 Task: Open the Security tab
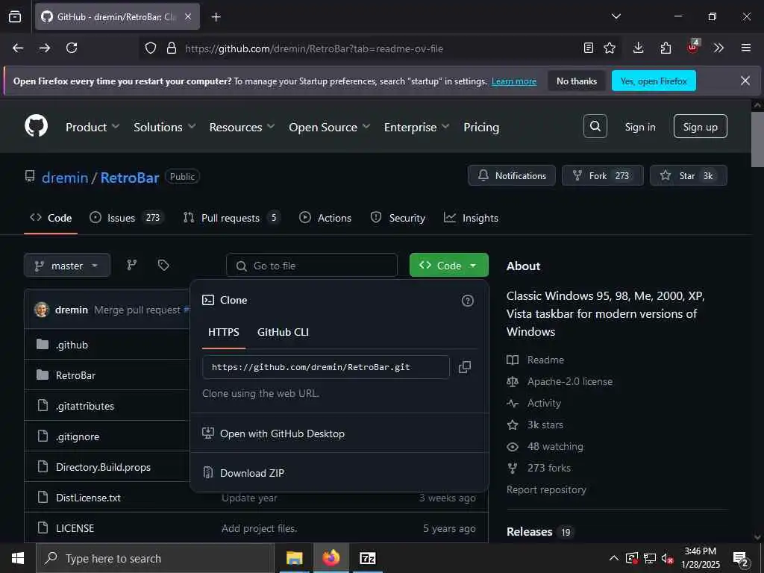(x=398, y=218)
